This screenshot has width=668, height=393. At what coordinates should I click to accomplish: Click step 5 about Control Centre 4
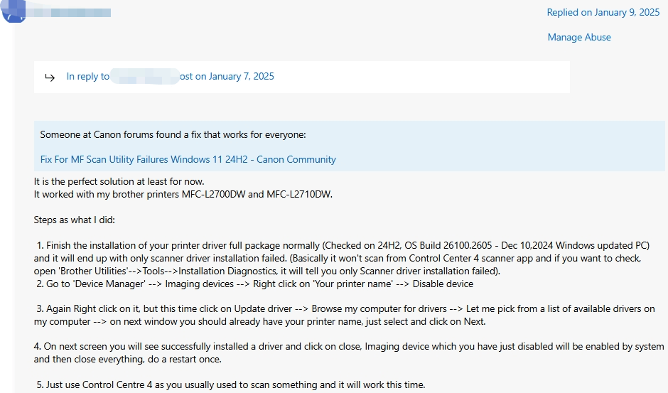point(230,384)
